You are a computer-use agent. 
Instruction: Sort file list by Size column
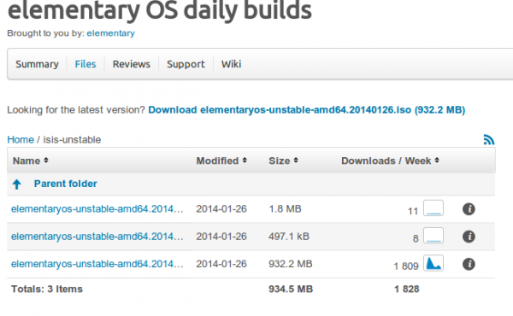283,161
